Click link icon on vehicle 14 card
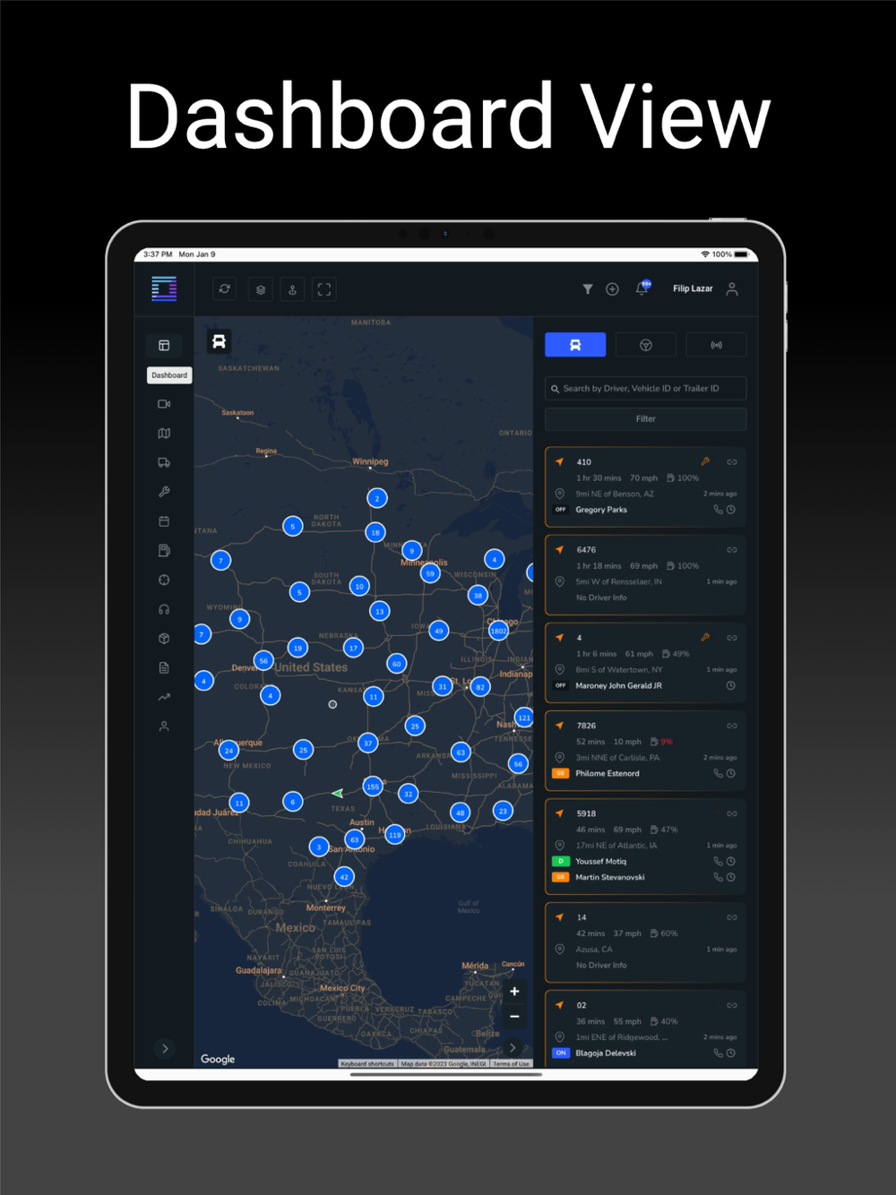Screen dimensions: 896x1195 732,917
